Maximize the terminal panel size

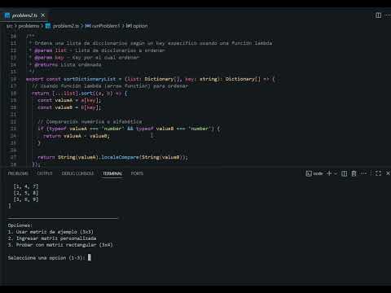click(x=378, y=173)
